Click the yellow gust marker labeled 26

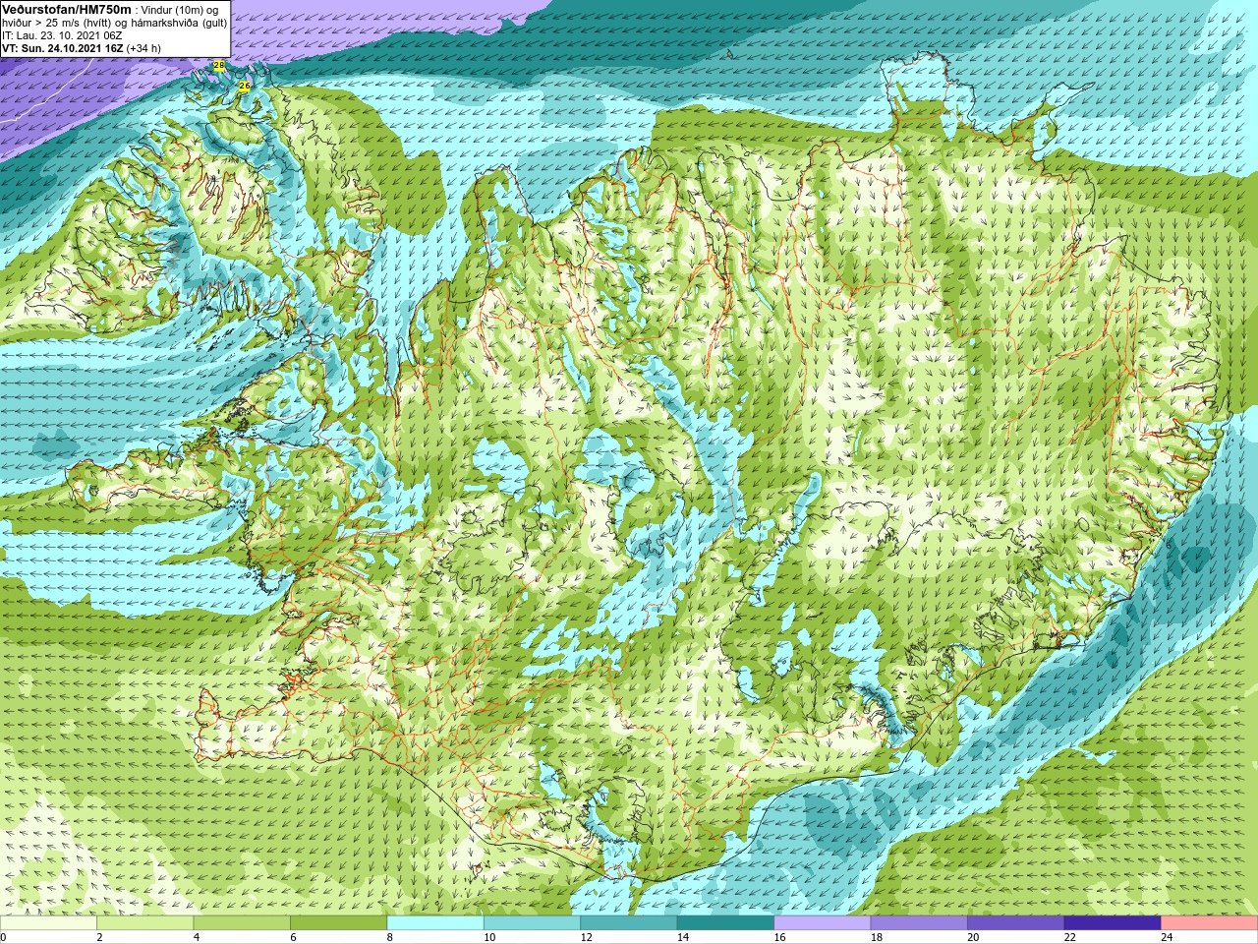tap(244, 87)
